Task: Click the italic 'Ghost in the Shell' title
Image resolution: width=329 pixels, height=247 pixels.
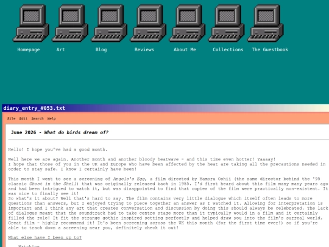Action: (x=52, y=184)
